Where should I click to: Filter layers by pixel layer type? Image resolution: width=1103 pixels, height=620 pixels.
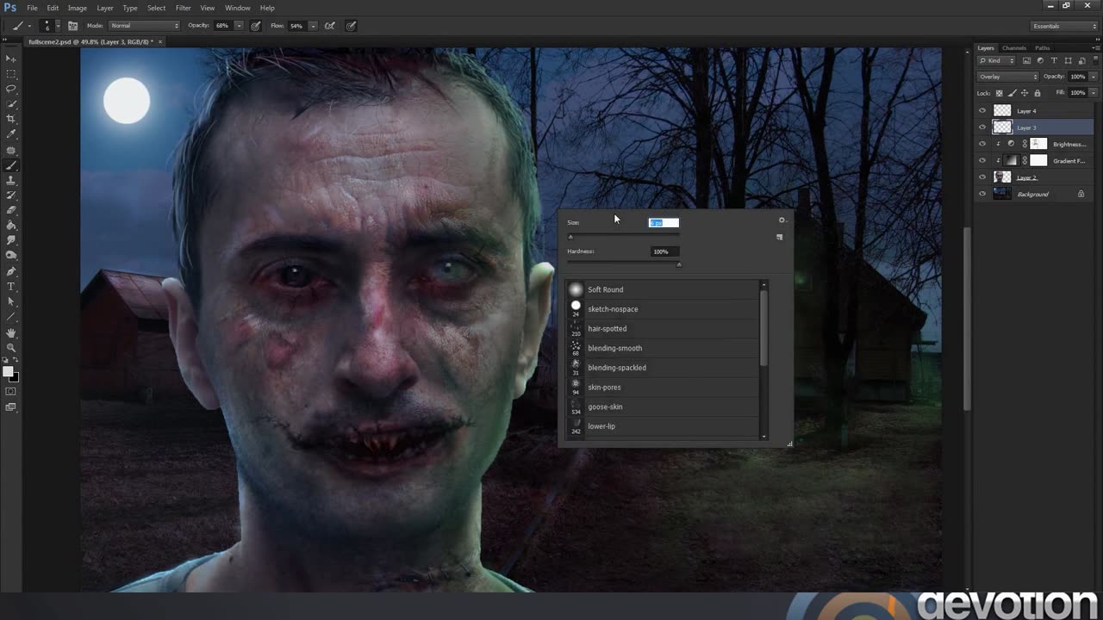pyautogui.click(x=1026, y=61)
